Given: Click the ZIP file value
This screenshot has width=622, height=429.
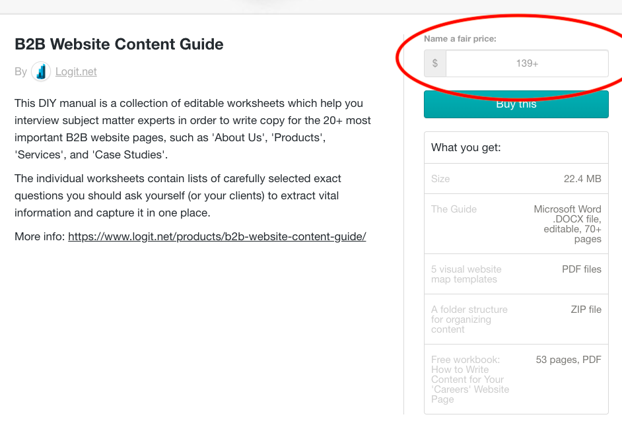Looking at the screenshot, I should coord(586,310).
